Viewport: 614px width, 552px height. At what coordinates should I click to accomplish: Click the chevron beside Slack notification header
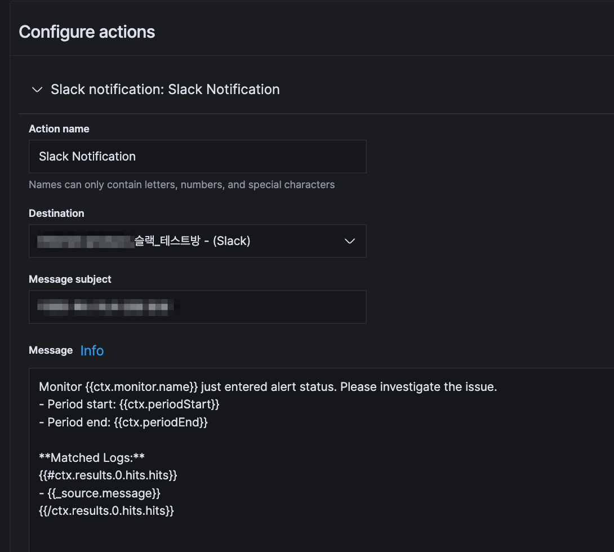[37, 90]
